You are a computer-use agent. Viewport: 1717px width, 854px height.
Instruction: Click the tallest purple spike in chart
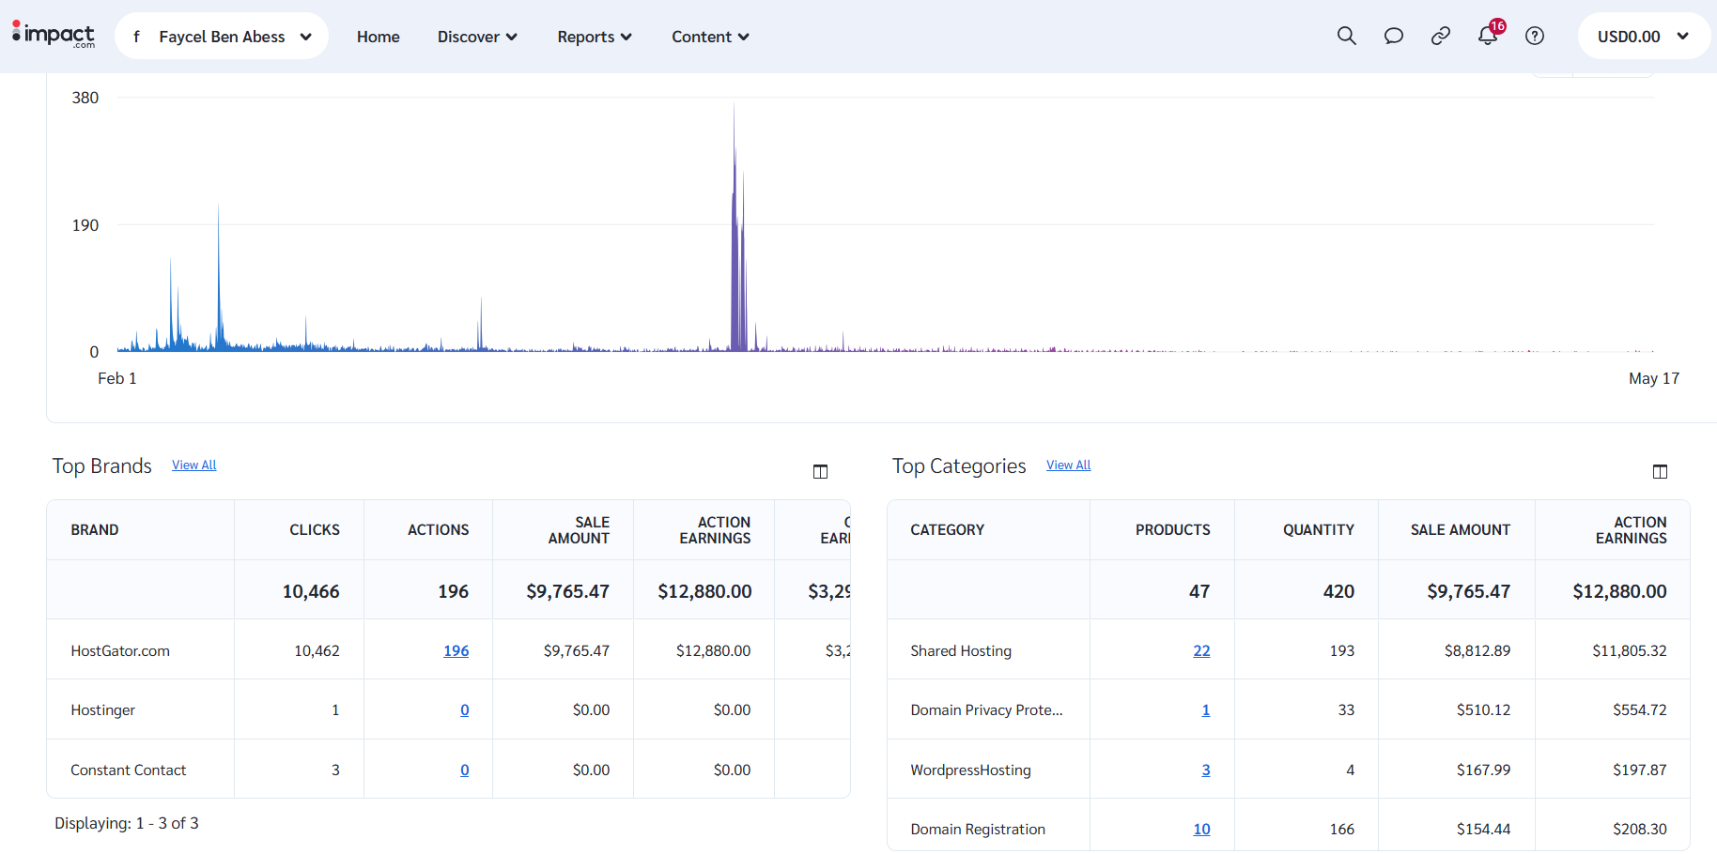735,225
